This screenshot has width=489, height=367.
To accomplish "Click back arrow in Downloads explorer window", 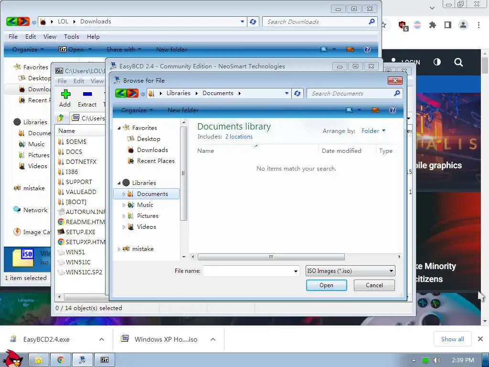I will pyautogui.click(x=12, y=21).
